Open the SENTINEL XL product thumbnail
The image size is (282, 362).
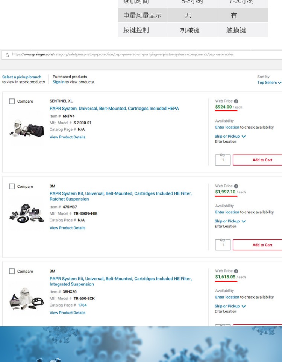(27, 128)
